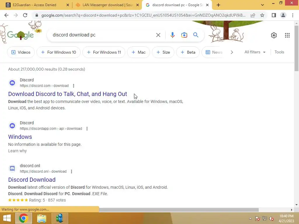Image resolution: width=299 pixels, height=224 pixels.
Task: Click Discord favicon of first result
Action: click(12, 83)
